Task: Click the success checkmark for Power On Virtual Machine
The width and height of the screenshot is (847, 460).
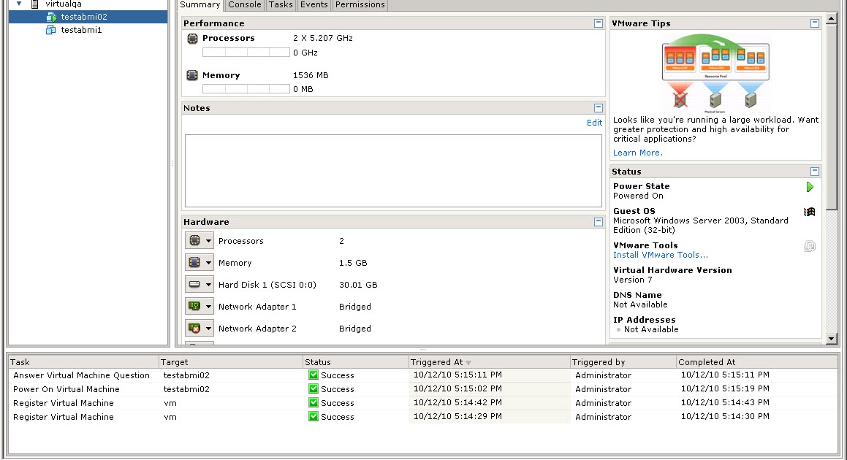Action: pos(314,388)
